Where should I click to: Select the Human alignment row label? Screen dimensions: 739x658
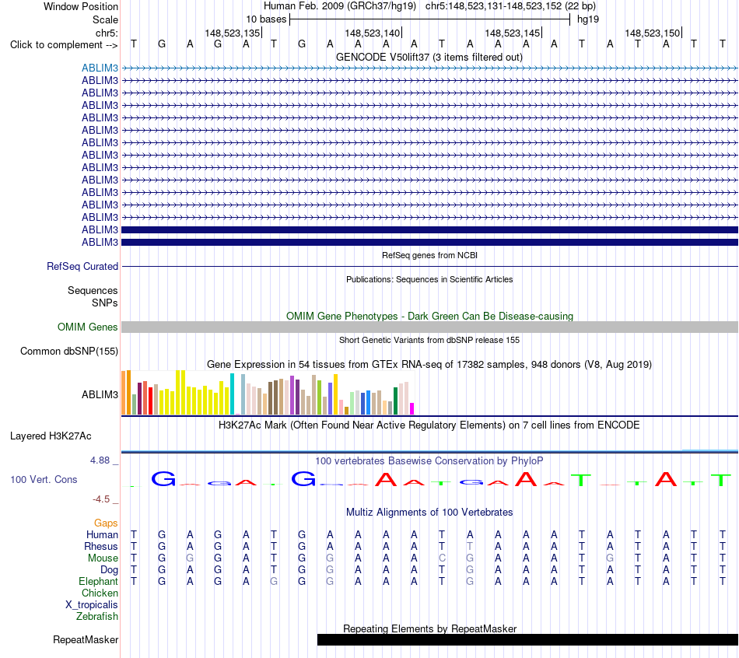tap(102, 534)
